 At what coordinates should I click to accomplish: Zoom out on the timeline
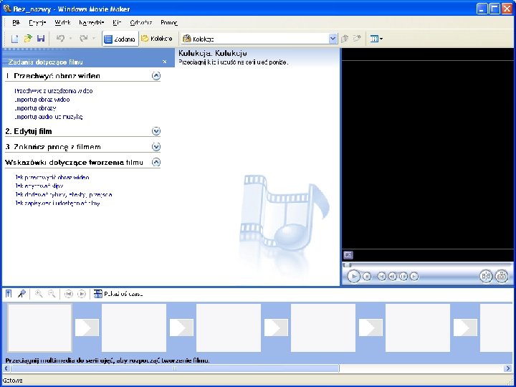coord(52,294)
